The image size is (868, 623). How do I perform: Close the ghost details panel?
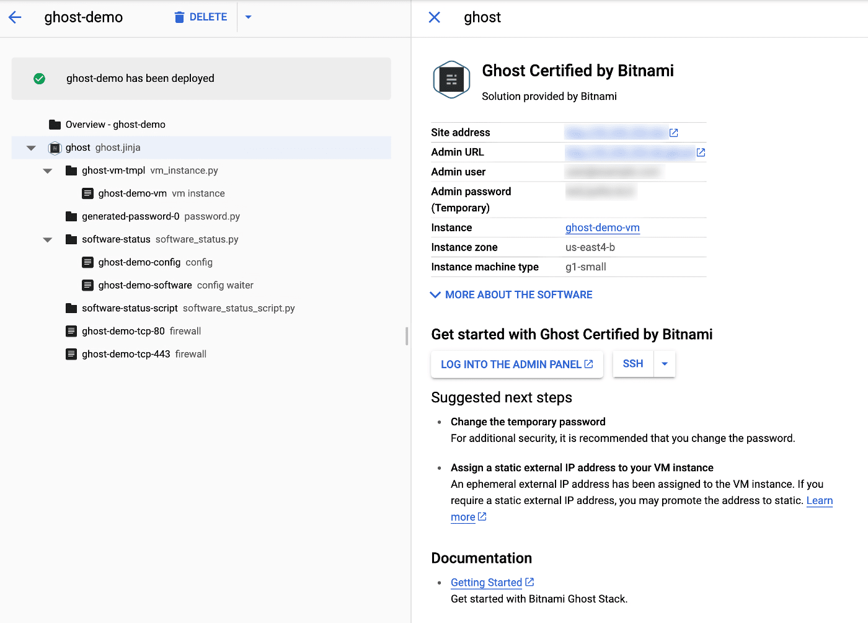point(435,17)
